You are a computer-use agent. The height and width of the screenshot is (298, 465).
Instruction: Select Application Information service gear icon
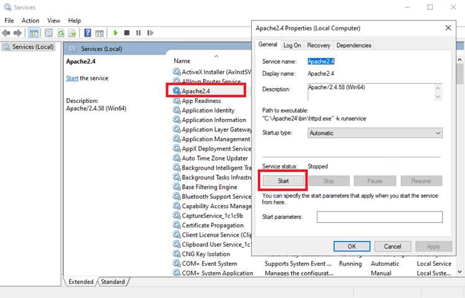pyautogui.click(x=177, y=120)
